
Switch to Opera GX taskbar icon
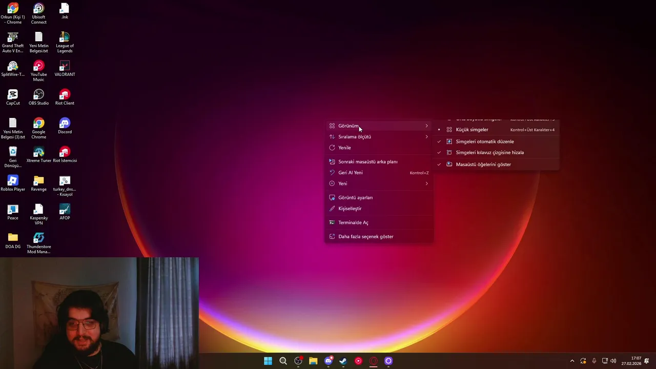[374, 361]
